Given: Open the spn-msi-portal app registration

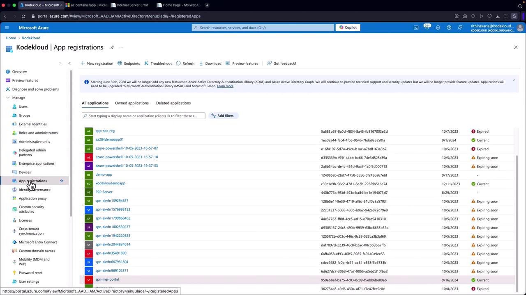Looking at the screenshot, I should pos(107,279).
